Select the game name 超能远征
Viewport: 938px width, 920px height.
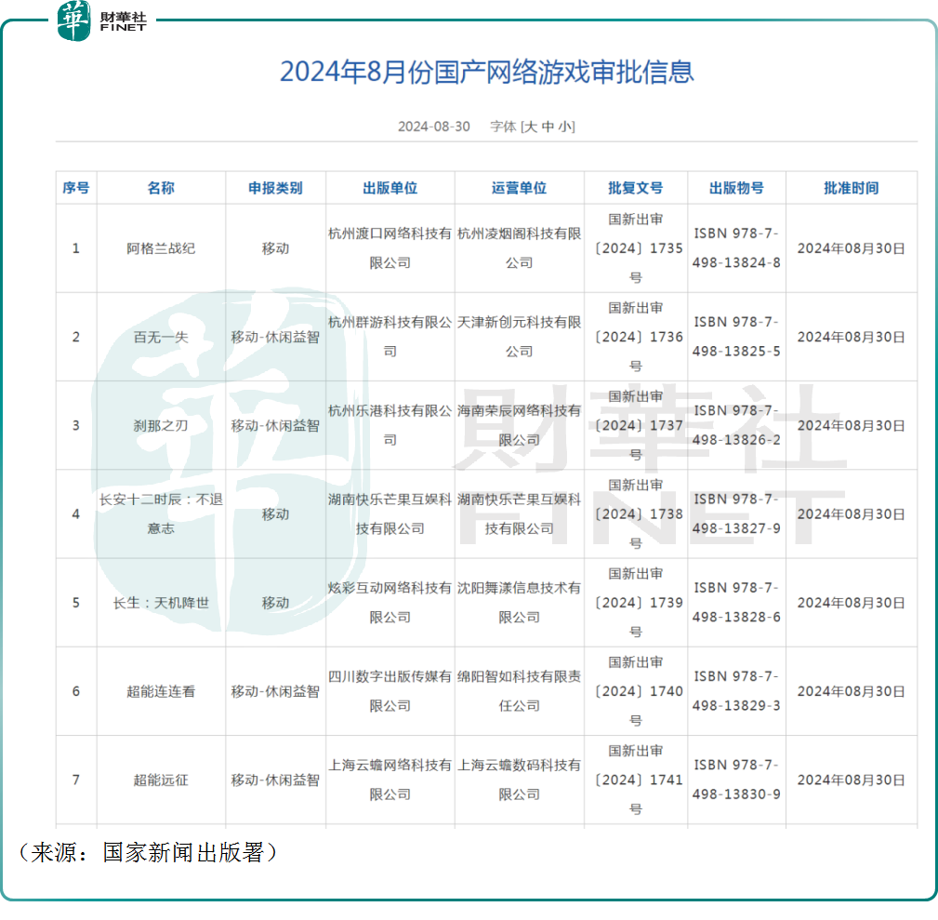(x=161, y=780)
